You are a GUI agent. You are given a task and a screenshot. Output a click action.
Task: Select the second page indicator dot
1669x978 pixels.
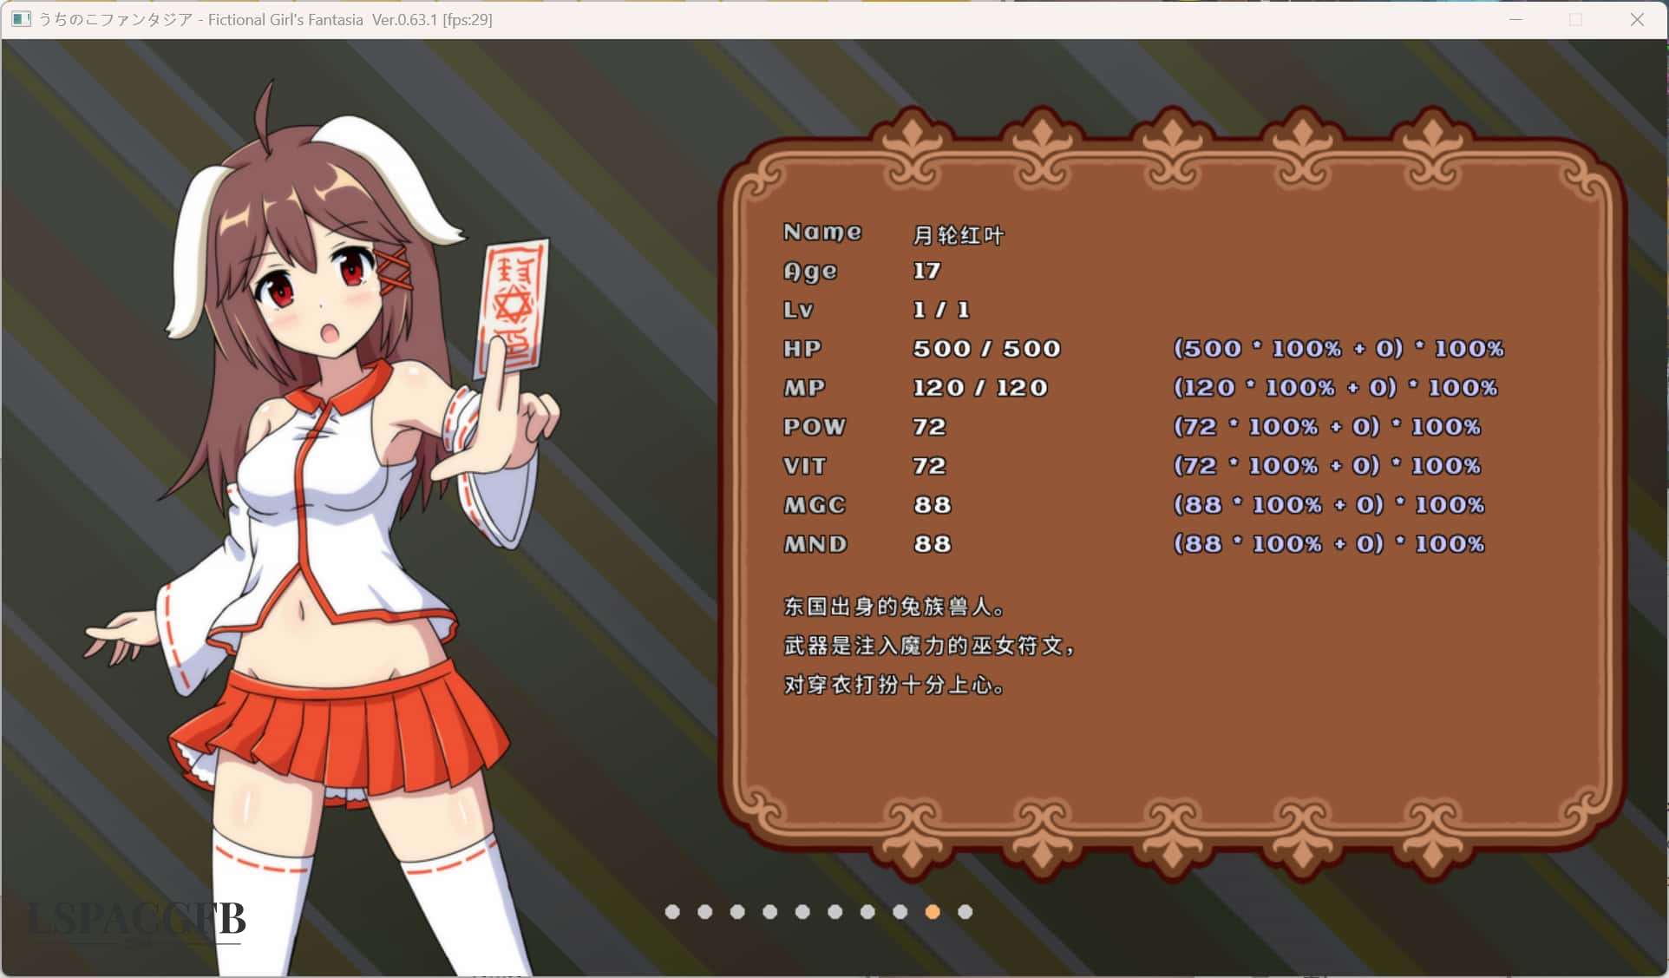click(x=704, y=912)
